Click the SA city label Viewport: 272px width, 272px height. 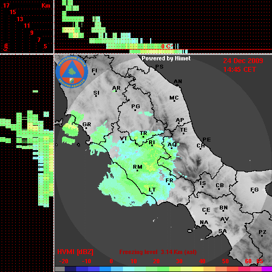point(222,231)
